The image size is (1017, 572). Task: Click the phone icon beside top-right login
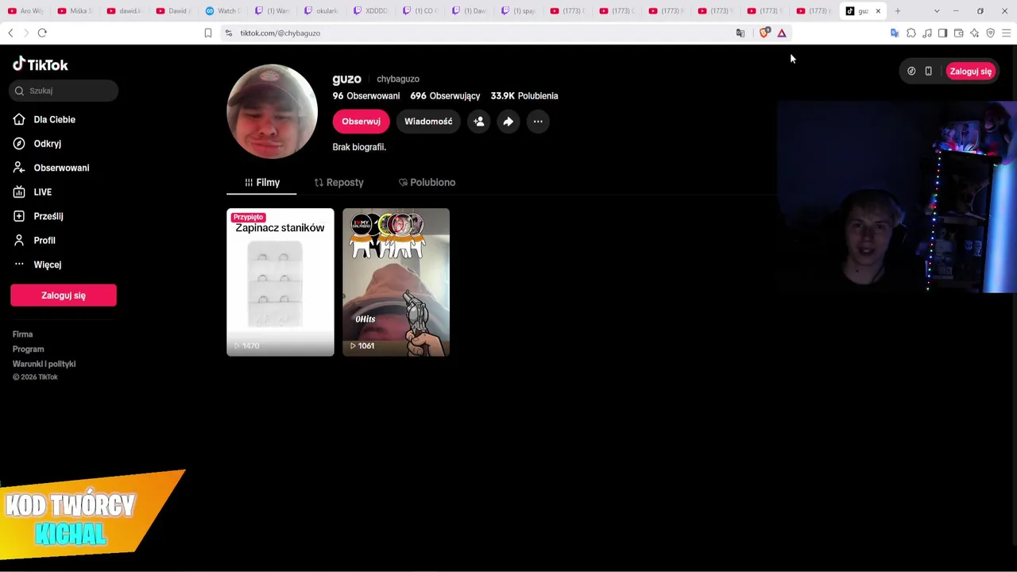928,71
